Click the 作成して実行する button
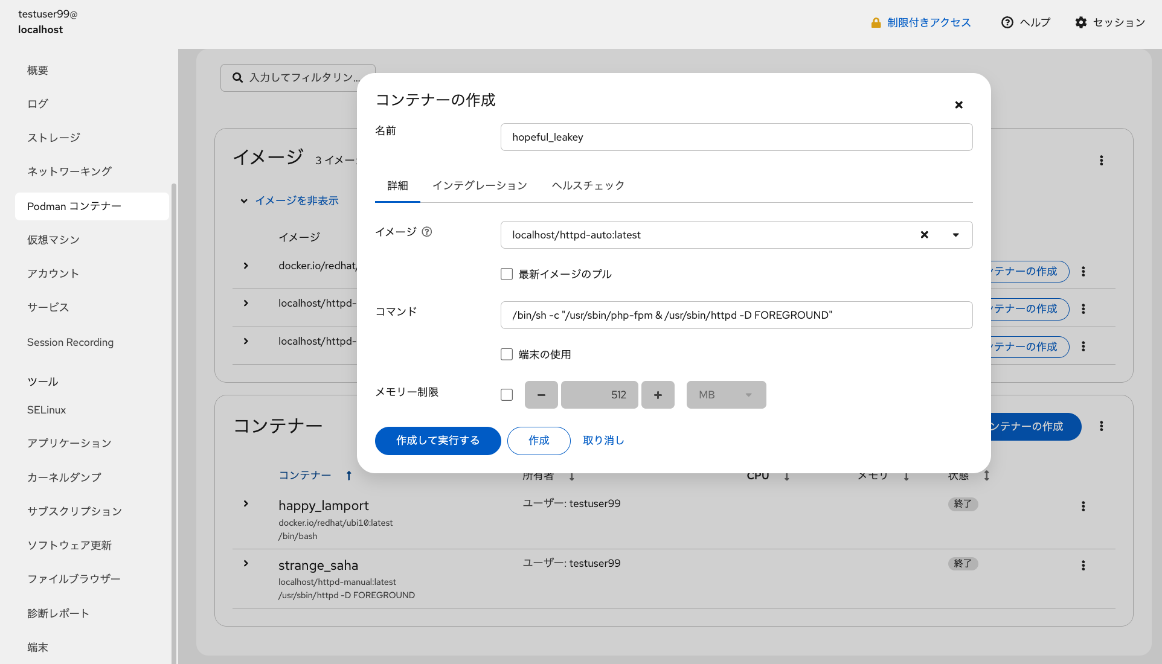1162x664 pixels. pos(438,441)
